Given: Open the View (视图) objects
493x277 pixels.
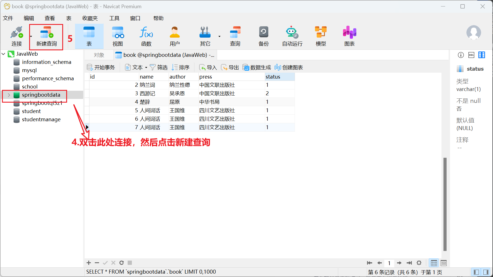Looking at the screenshot, I should click(118, 36).
